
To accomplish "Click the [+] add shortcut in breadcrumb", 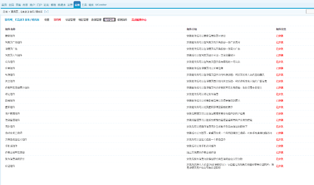I will pyautogui.click(x=46, y=12).
